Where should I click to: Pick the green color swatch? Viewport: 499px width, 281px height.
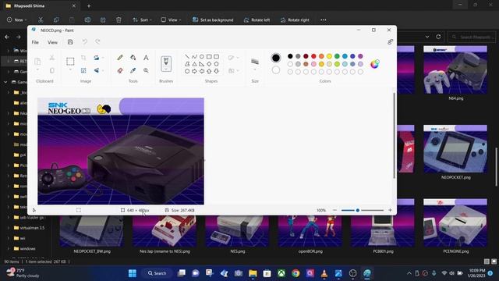(x=337, y=56)
